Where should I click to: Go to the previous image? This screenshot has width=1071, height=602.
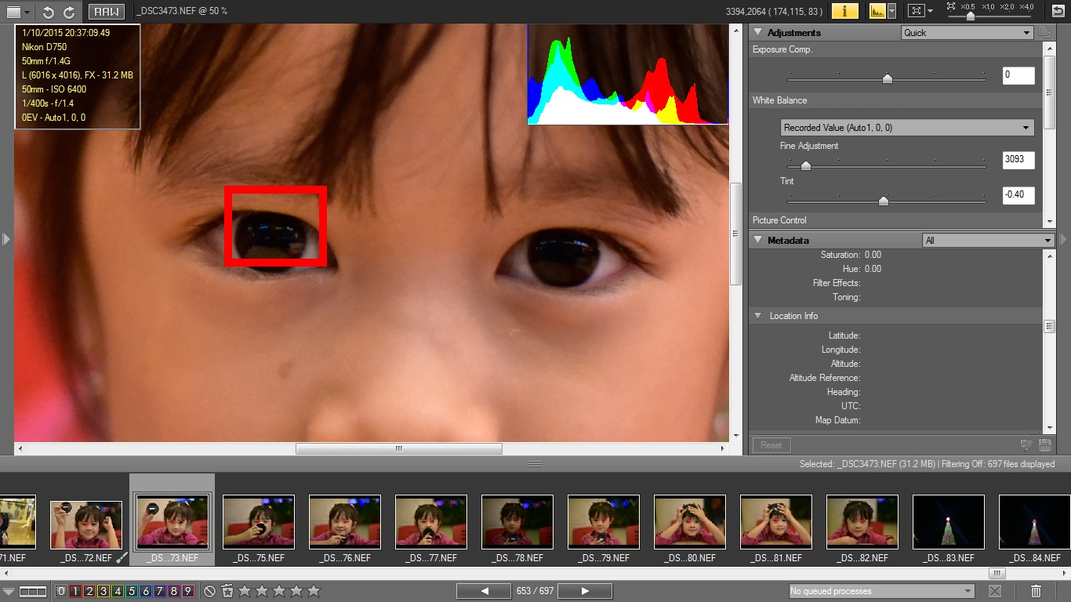(x=484, y=591)
